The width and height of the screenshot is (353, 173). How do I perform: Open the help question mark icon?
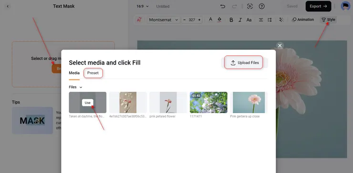tap(261, 6)
